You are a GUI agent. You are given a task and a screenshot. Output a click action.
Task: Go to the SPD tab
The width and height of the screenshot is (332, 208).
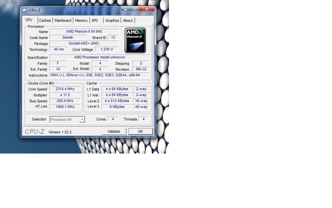95,20
